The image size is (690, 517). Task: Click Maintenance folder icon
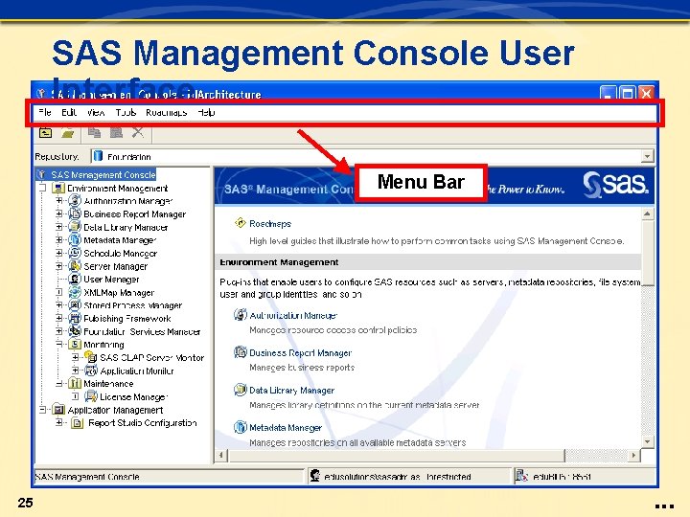tap(75, 383)
